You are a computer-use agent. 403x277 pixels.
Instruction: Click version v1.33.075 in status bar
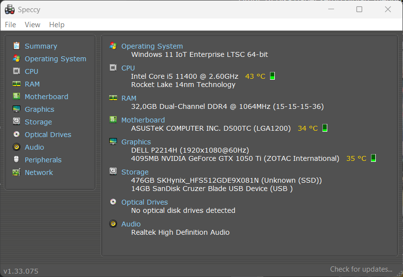(21, 271)
